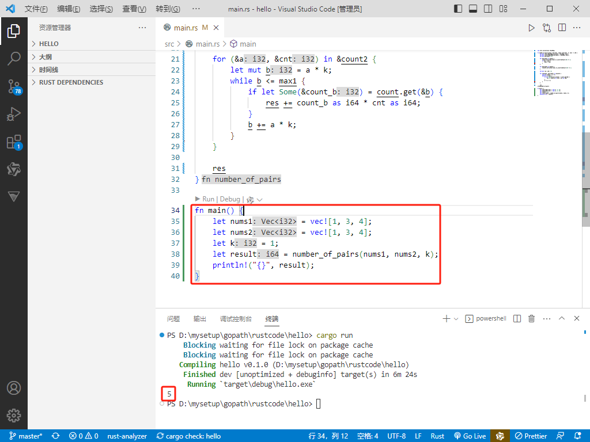Toggle the bottom panel layout
Viewport: 590px width, 442px height.
(473, 9)
